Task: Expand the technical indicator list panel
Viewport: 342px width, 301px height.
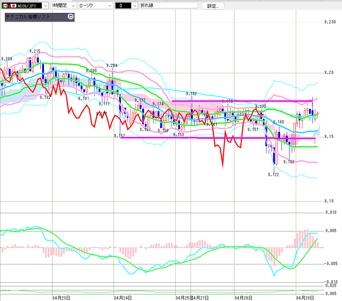Action: (71, 16)
